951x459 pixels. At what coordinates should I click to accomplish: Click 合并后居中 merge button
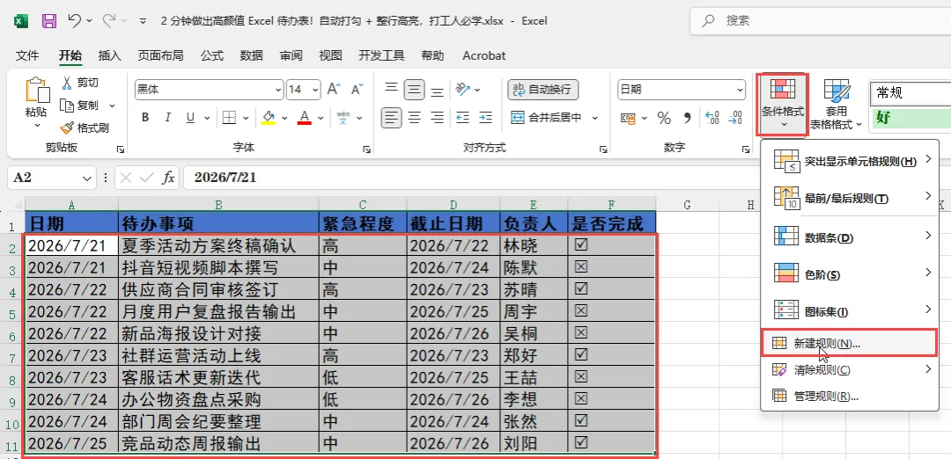(x=546, y=118)
